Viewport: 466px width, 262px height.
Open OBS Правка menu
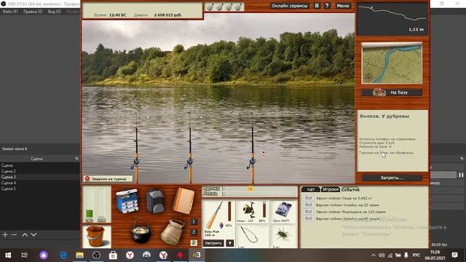tap(33, 12)
